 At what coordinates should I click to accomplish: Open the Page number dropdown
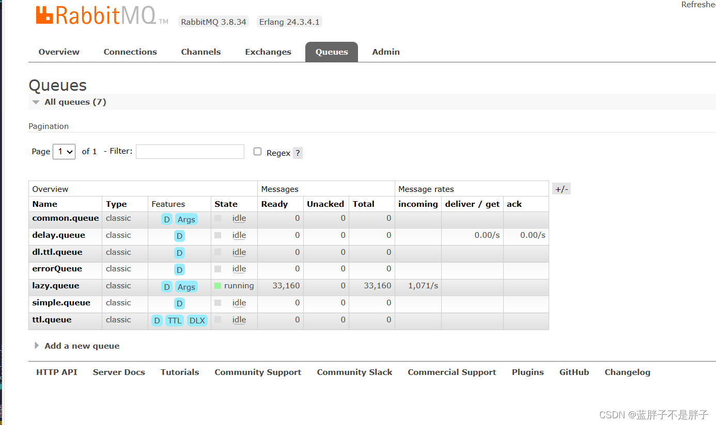[64, 151]
